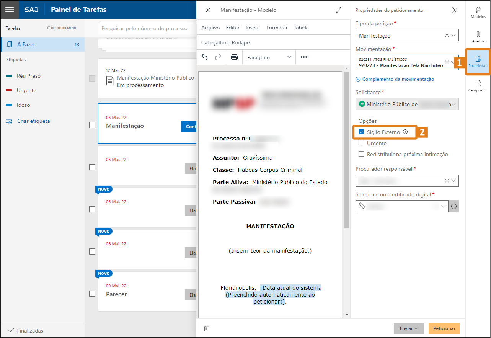Click the process number search field
Screen dimensions: 491x338
point(147,28)
